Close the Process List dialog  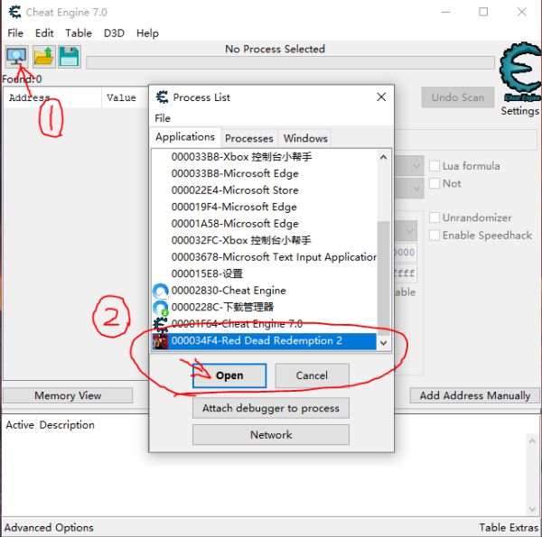381,97
